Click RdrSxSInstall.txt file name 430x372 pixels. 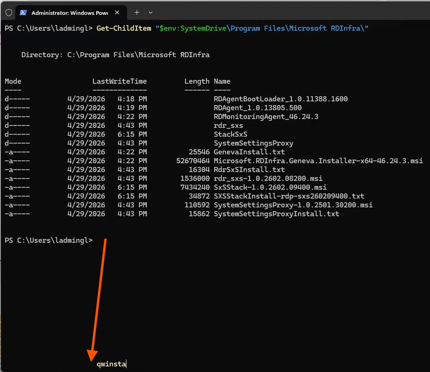[249, 170]
